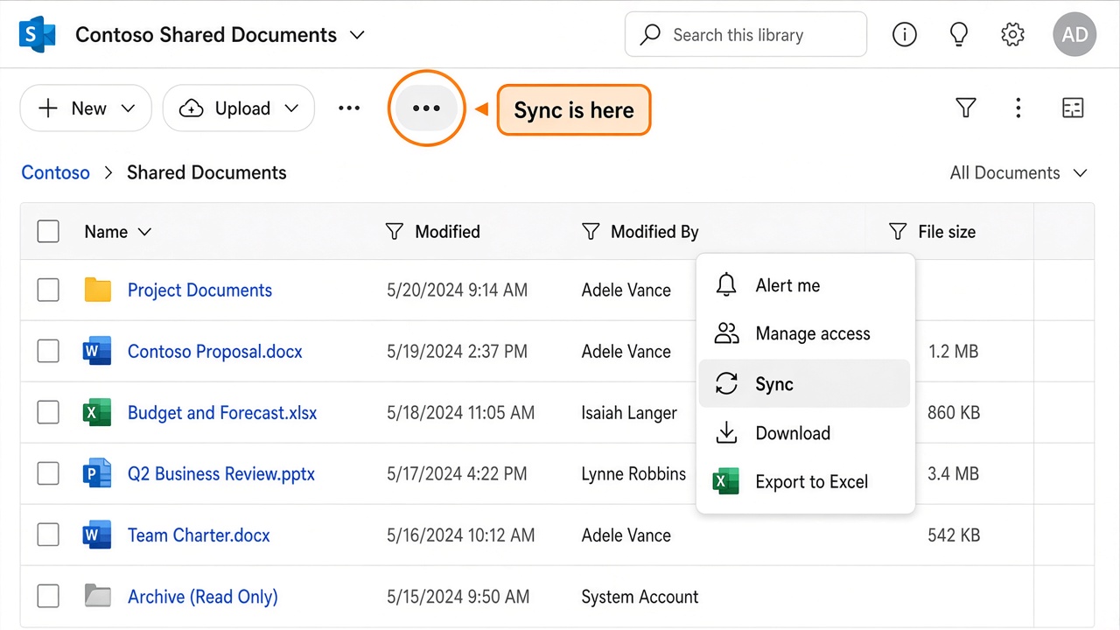
Task: Click the yellow Project Documents folder icon
Action: (97, 290)
